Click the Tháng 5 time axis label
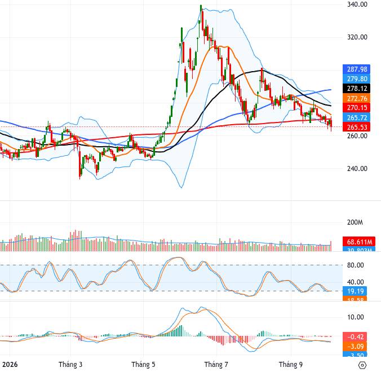This screenshot has width=381, height=372. [143, 365]
